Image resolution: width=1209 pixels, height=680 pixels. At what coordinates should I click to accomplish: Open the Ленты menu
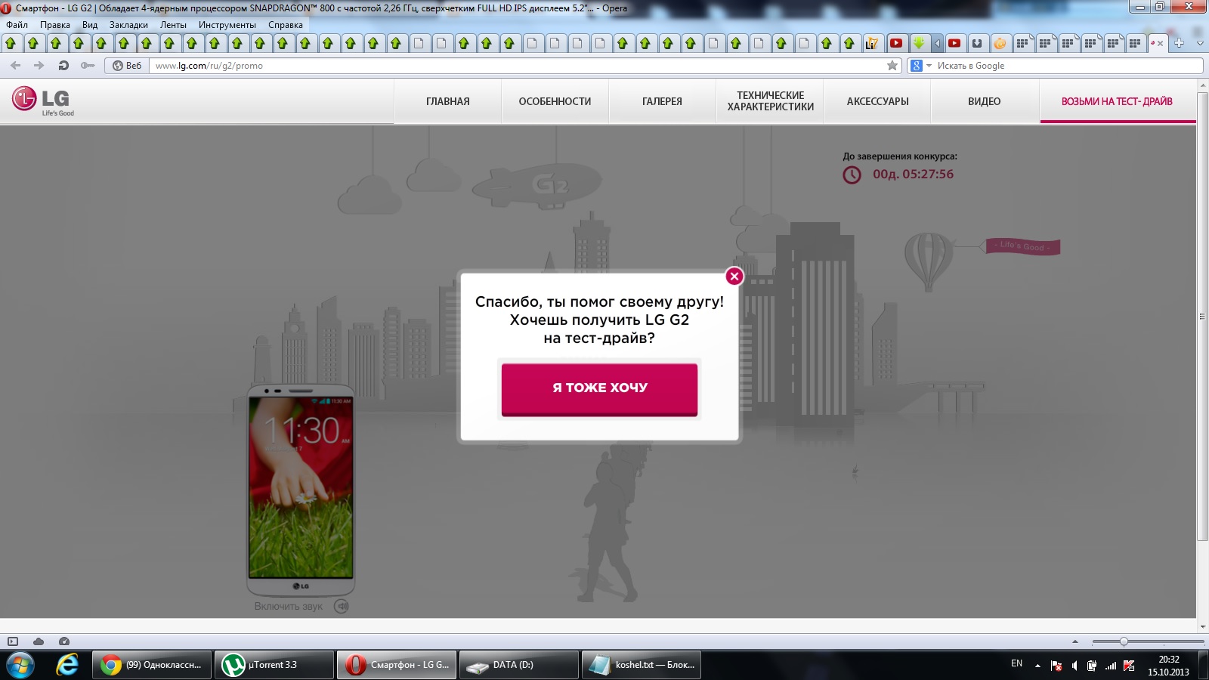[173, 25]
